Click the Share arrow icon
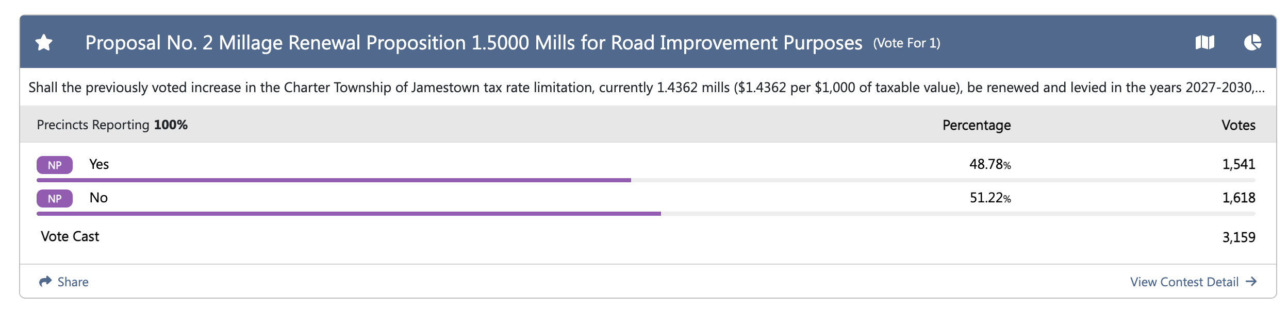Image resolution: width=1288 pixels, height=311 pixels. click(x=45, y=281)
